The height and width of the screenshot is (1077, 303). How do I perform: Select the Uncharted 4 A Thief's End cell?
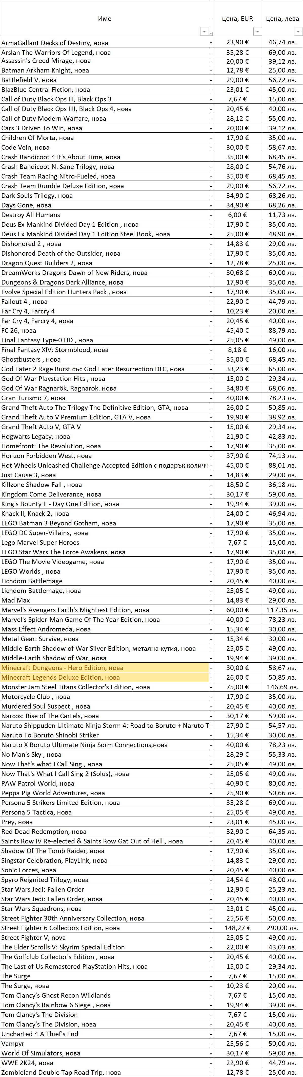point(104,1034)
